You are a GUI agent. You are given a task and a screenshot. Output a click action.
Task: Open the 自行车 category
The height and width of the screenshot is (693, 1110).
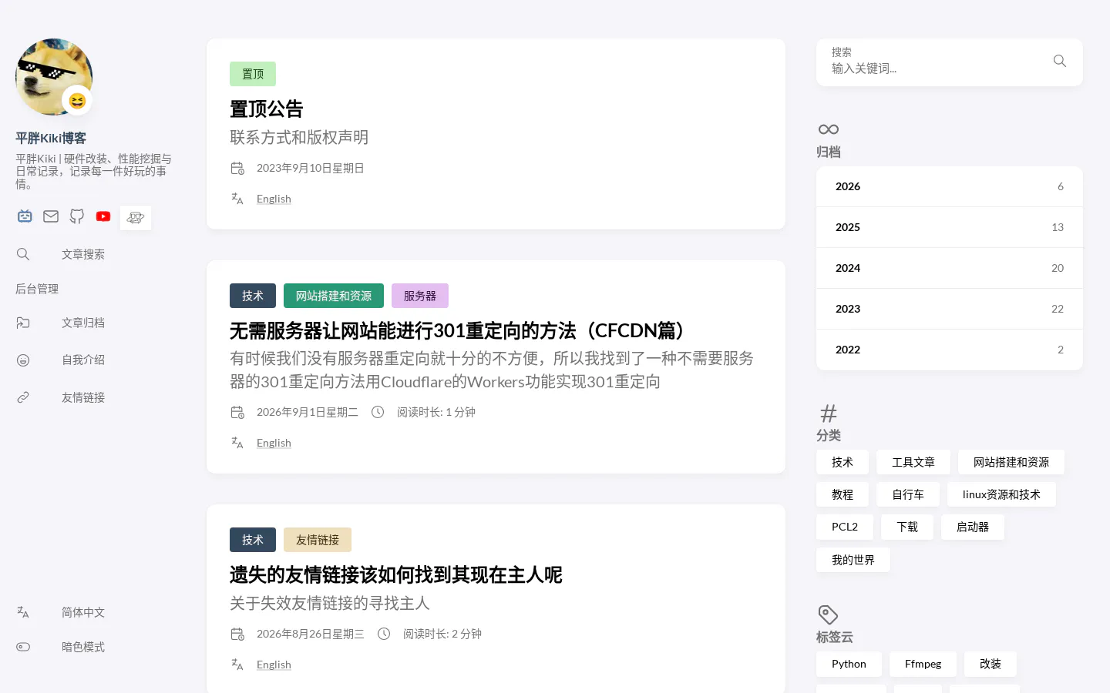click(x=908, y=494)
